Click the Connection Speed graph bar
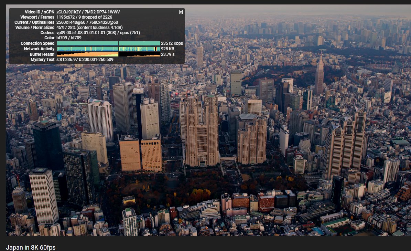 tap(109, 43)
